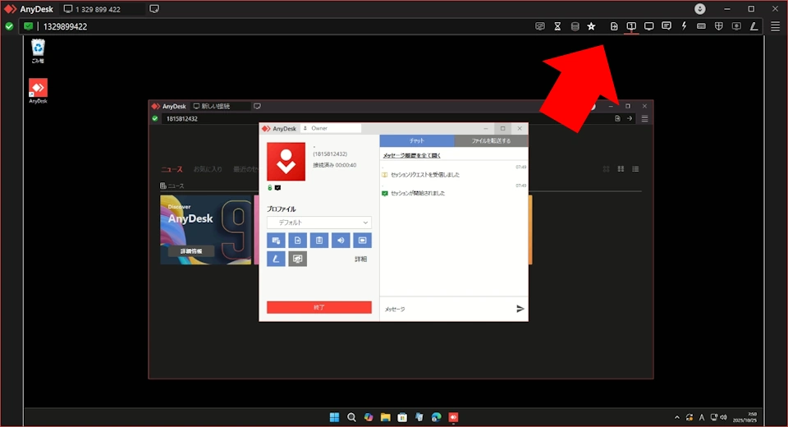Click the monitor icon after the inner 新しい接続 tab
The image size is (788, 427).
tap(257, 106)
